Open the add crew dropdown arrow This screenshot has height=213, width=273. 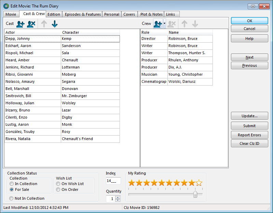click(165, 24)
